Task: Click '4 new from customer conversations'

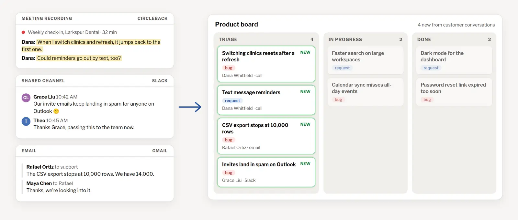Action: (456, 25)
